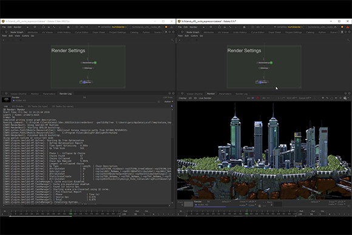Select 2D menu in Monitor panel
352x235 pixels.
pyautogui.click(x=190, y=98)
